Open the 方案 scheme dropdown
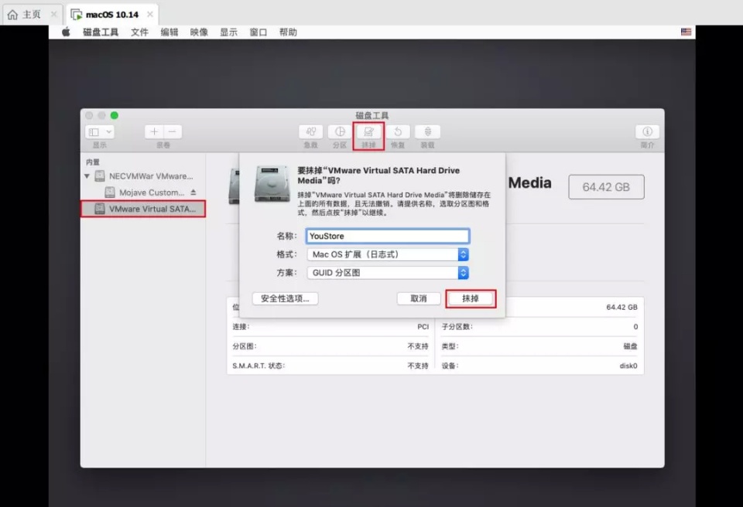Image resolution: width=743 pixels, height=507 pixels. 388,273
